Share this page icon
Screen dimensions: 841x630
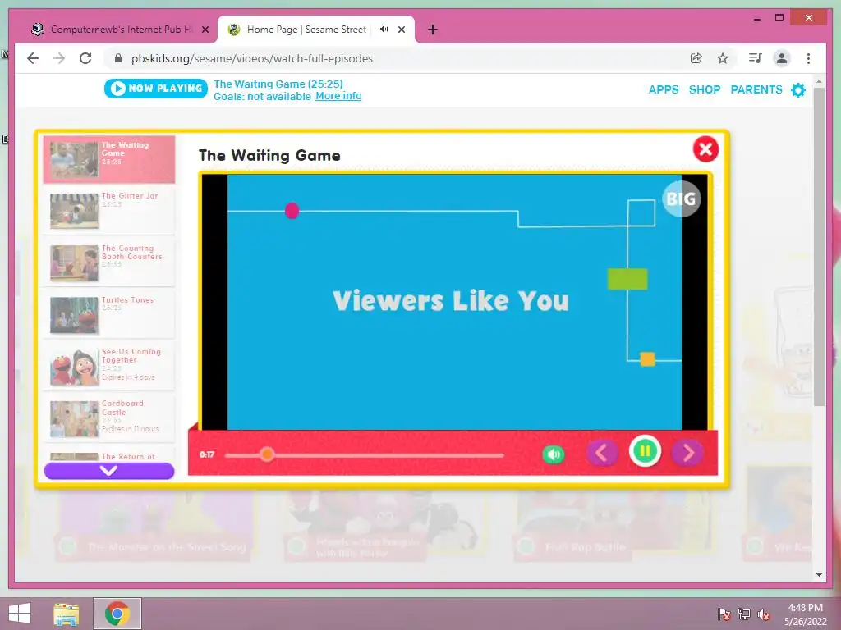[x=696, y=58]
